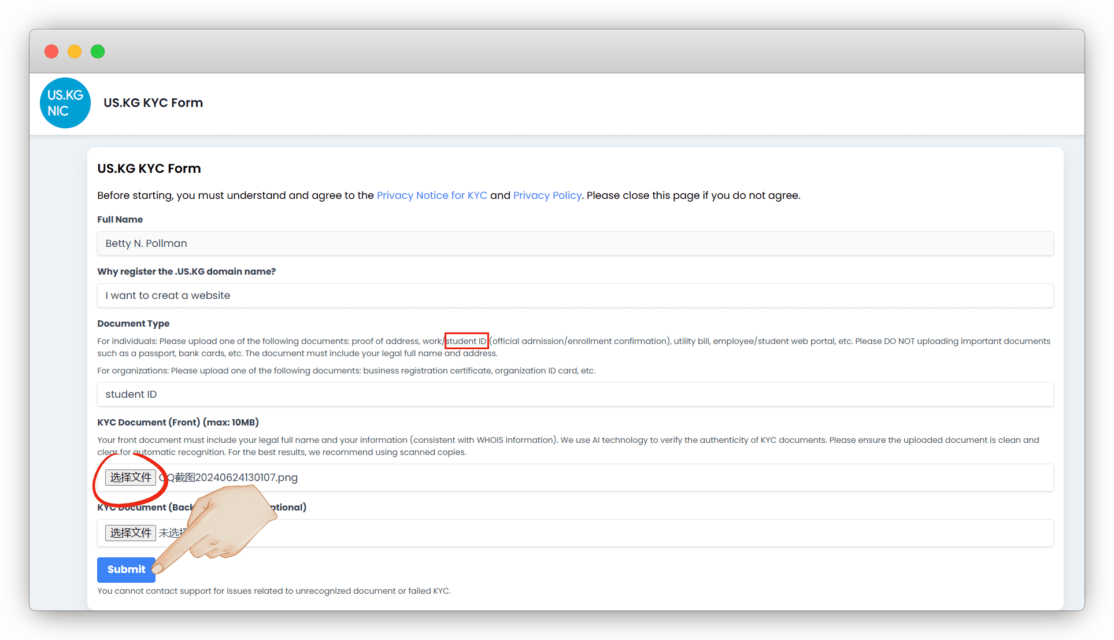This screenshot has width=1114, height=640.
Task: Click the support notice text below Submit
Action: [273, 591]
